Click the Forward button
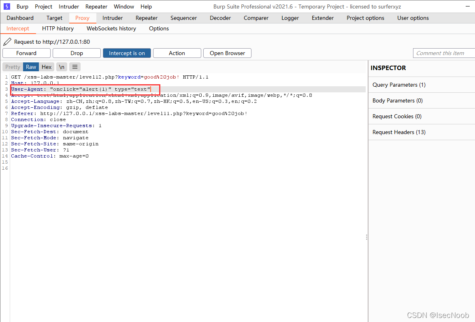475x322 pixels. [26, 53]
